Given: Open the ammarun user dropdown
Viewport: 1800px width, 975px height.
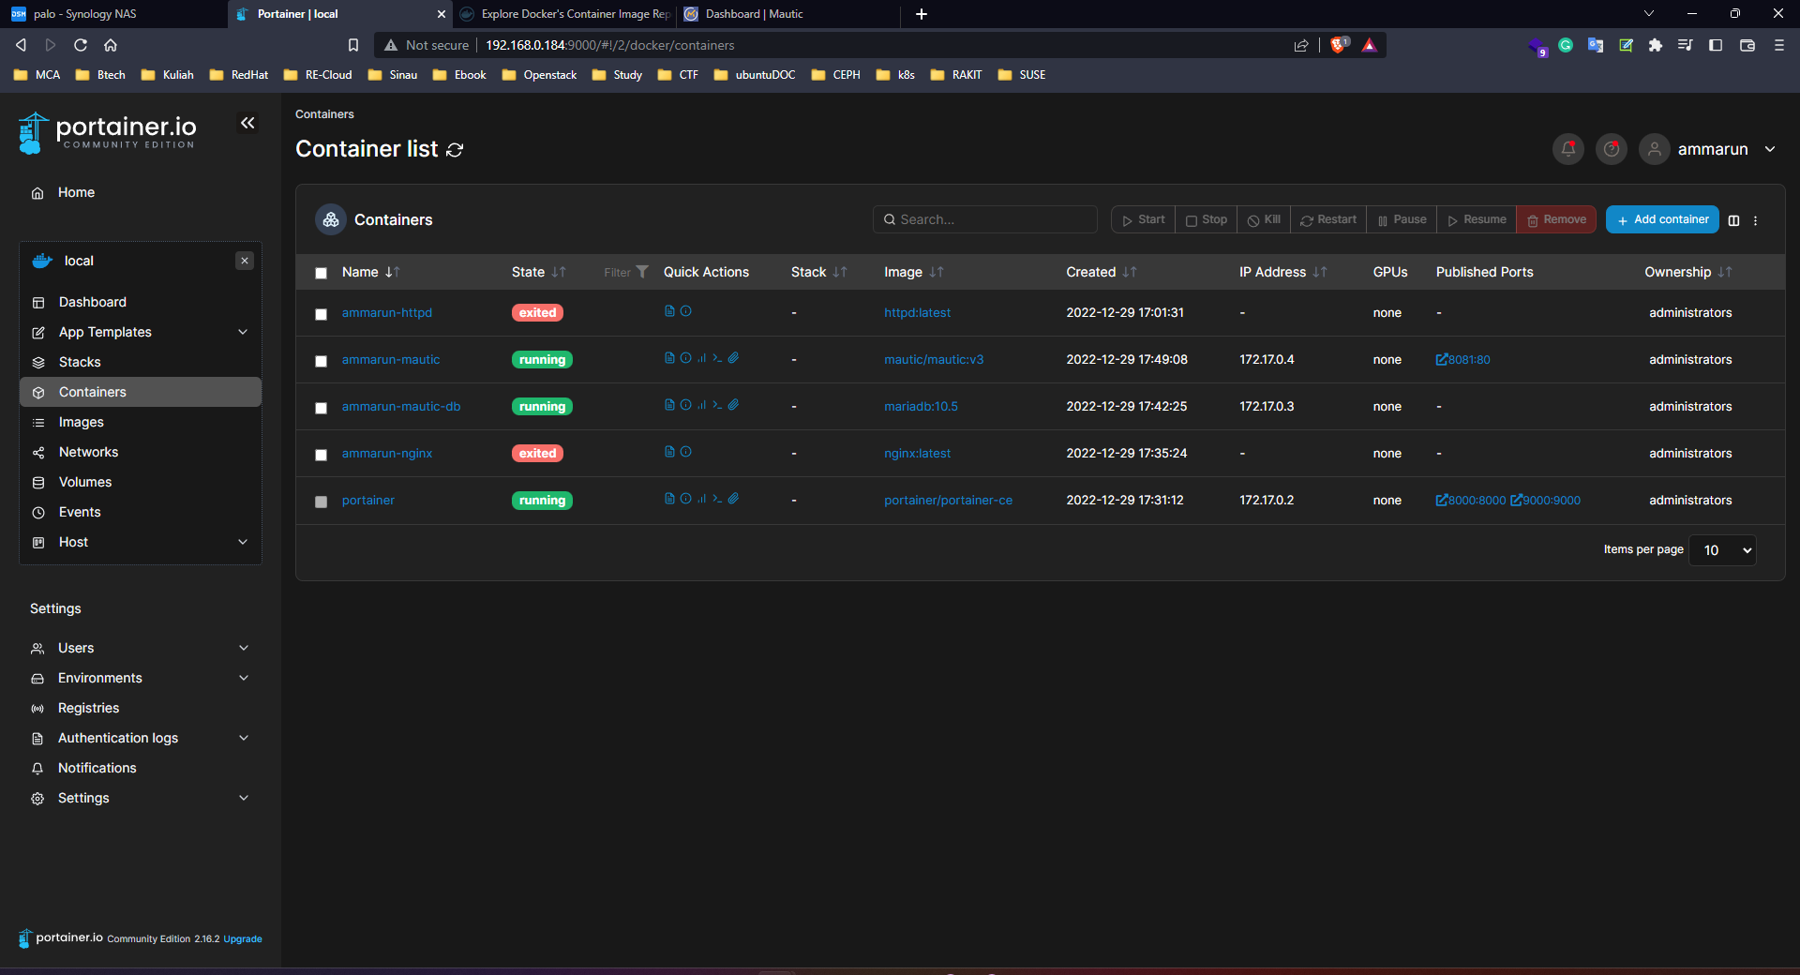Looking at the screenshot, I should click(x=1708, y=149).
